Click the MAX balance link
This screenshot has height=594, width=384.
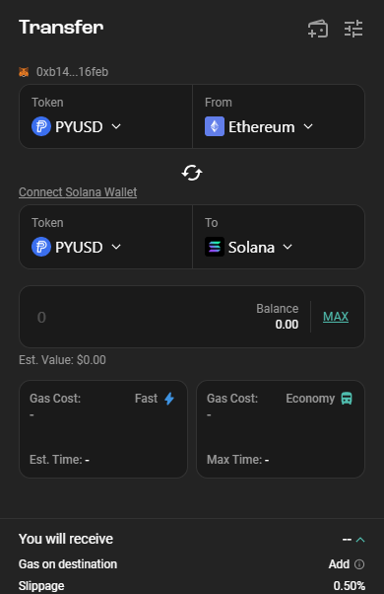(336, 317)
